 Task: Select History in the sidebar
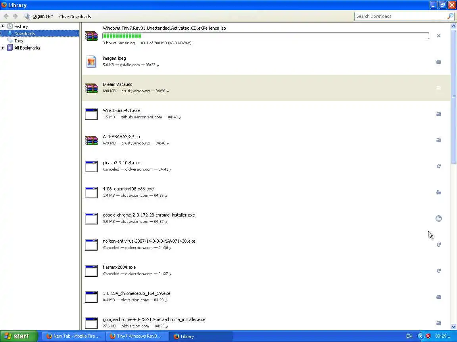coord(21,27)
